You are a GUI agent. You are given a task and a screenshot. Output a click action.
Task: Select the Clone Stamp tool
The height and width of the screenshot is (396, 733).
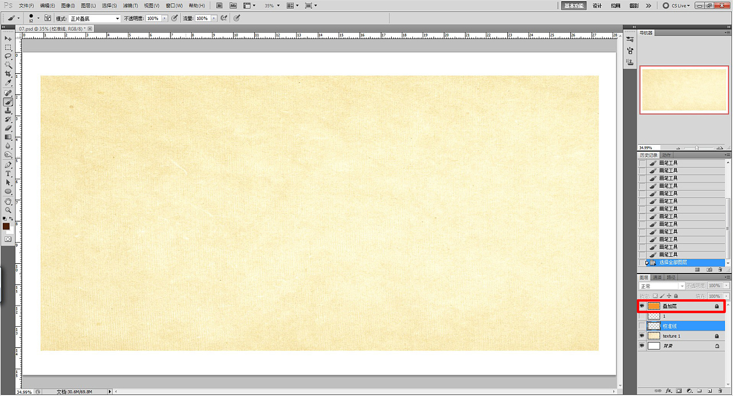[8, 110]
